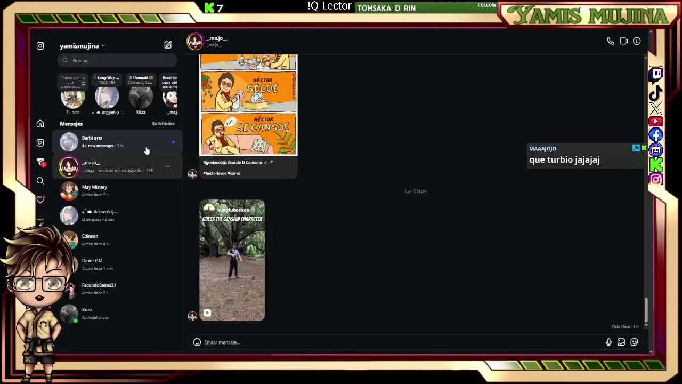
Task: Click the Create plus icon
Action: 40,219
